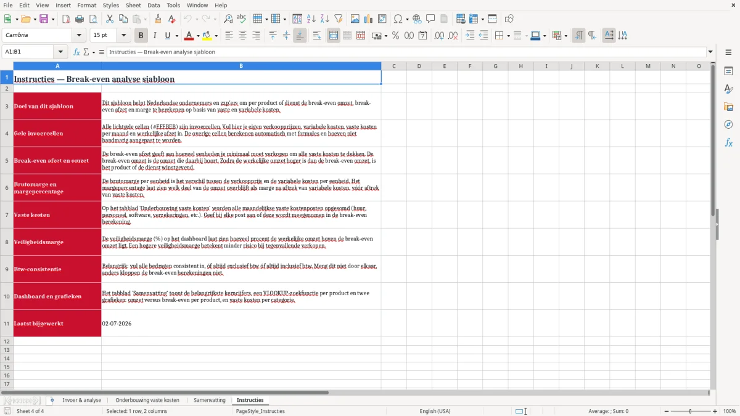
Task: Click the Select Function sigma button
Action: (86, 52)
